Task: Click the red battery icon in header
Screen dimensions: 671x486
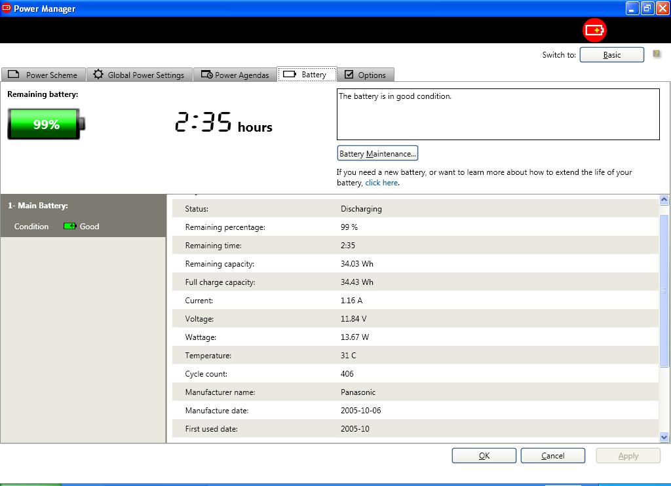Action: (x=595, y=30)
